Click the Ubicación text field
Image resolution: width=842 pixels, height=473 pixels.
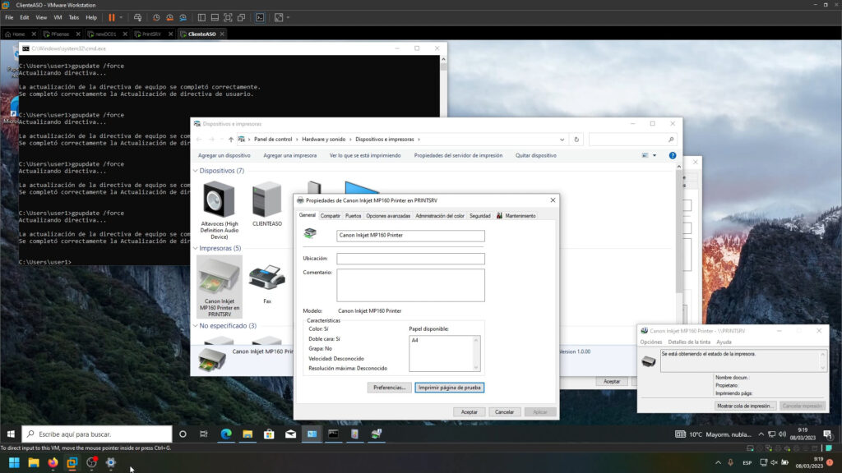pos(410,259)
